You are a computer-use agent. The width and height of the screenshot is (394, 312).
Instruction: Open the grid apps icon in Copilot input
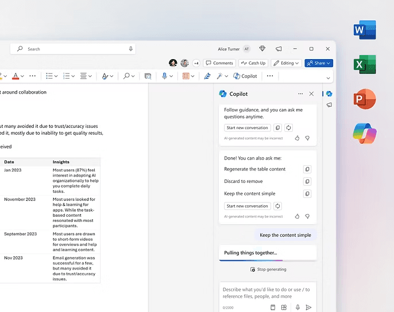point(284,307)
